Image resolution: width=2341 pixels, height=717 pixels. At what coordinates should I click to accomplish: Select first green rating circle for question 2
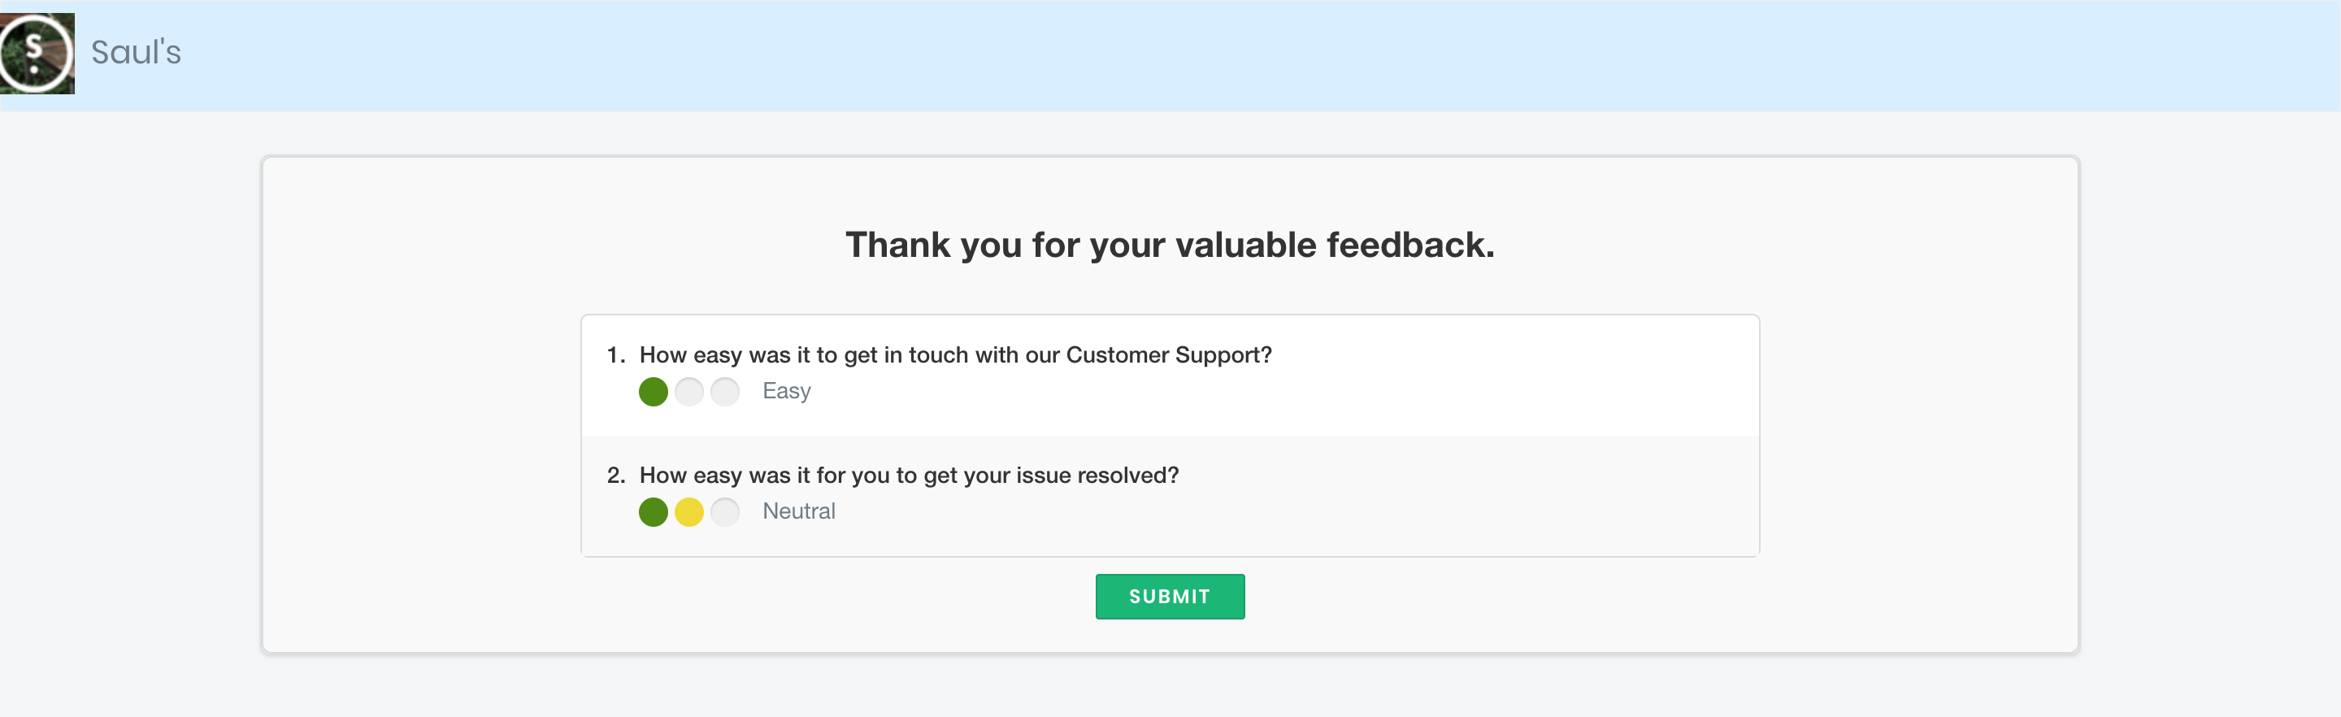click(x=654, y=512)
